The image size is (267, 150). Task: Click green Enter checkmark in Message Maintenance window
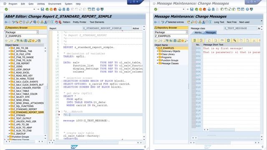pyautogui.click(x=156, y=9)
